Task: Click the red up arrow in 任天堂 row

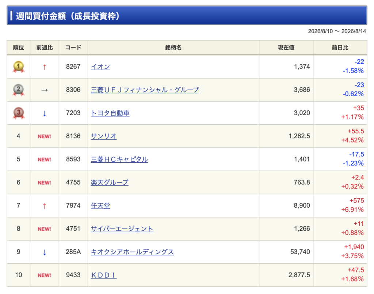Action: point(44,206)
